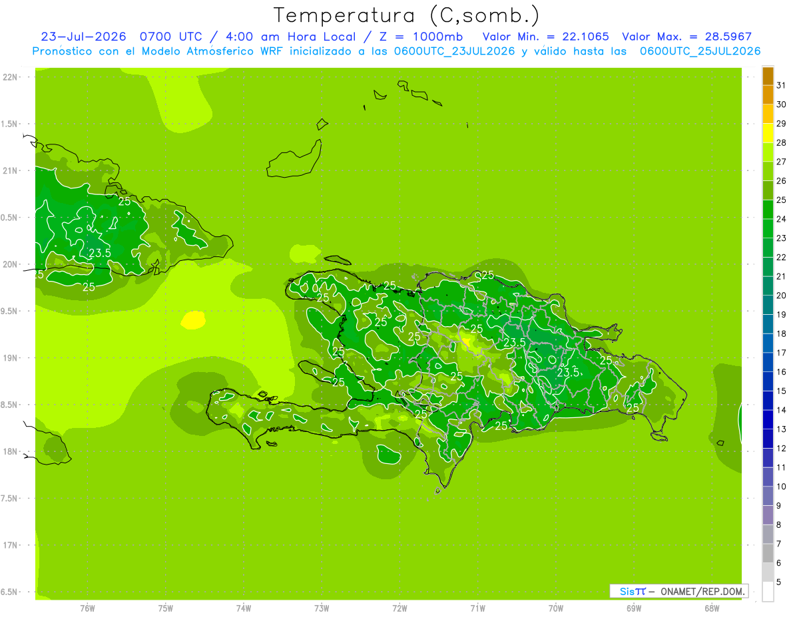Click the colorbar segment between 18 and 19

coord(768,324)
